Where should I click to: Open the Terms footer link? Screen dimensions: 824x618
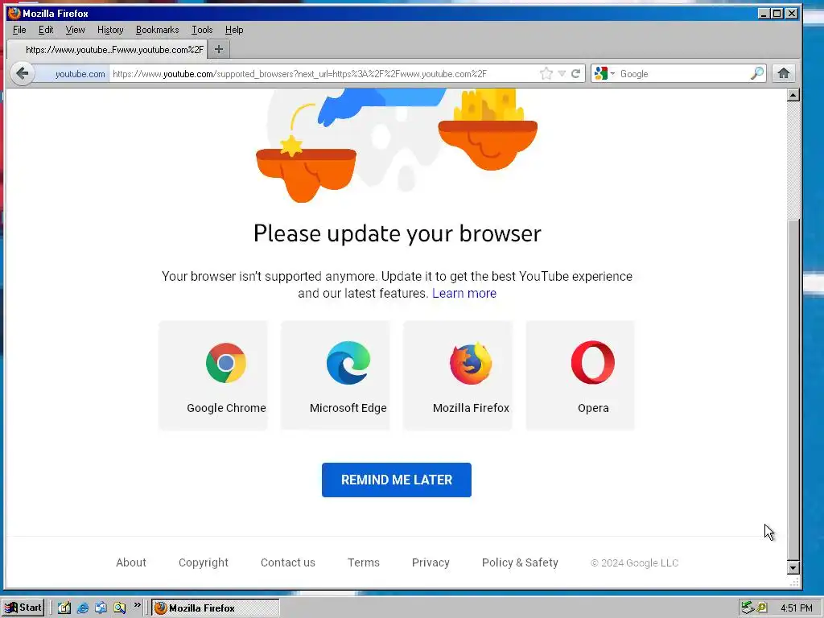tap(364, 562)
